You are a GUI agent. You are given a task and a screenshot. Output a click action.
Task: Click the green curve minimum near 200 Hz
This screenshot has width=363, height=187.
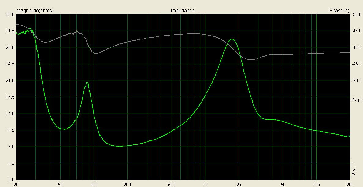[119, 146]
